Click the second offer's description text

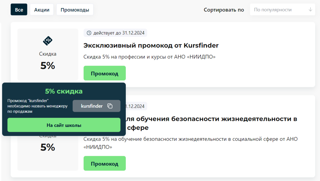pyautogui.click(x=191, y=143)
